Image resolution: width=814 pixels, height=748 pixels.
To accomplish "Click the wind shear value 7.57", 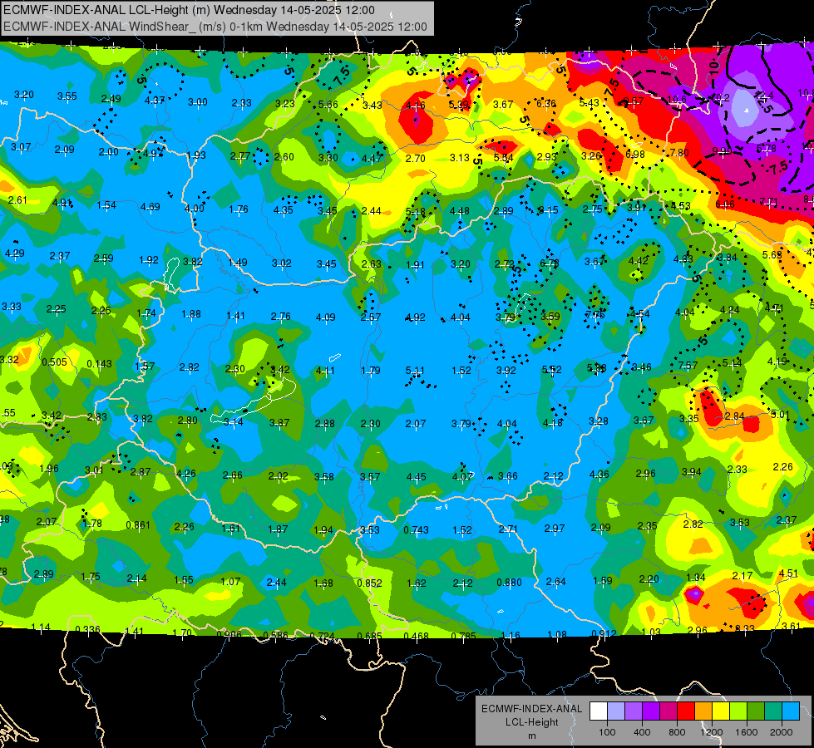I will pyautogui.click(x=688, y=366).
